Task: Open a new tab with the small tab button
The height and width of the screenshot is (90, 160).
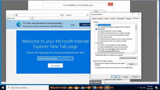Action: (x=32, y=18)
